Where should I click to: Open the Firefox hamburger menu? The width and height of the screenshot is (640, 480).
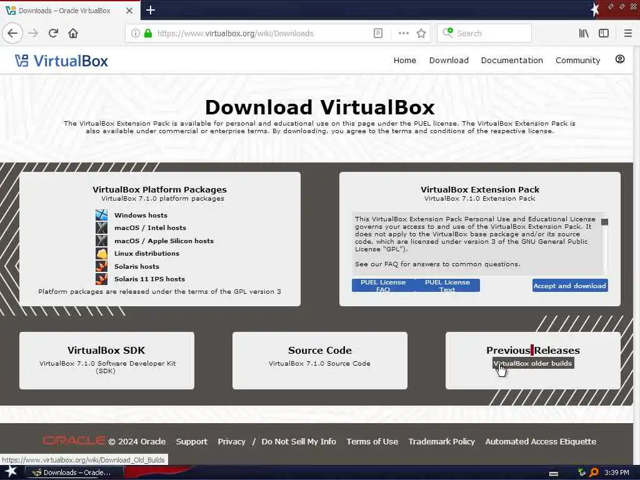[x=627, y=33]
